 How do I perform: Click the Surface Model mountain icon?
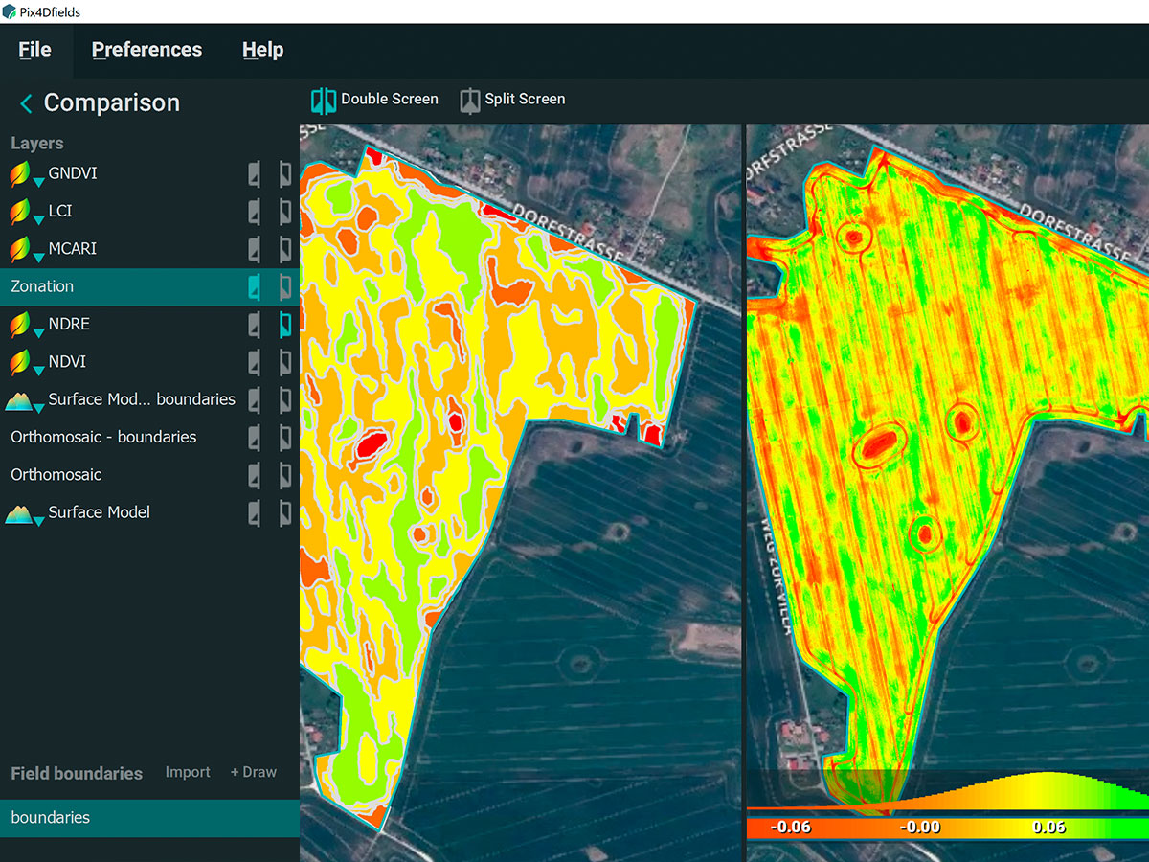20,513
